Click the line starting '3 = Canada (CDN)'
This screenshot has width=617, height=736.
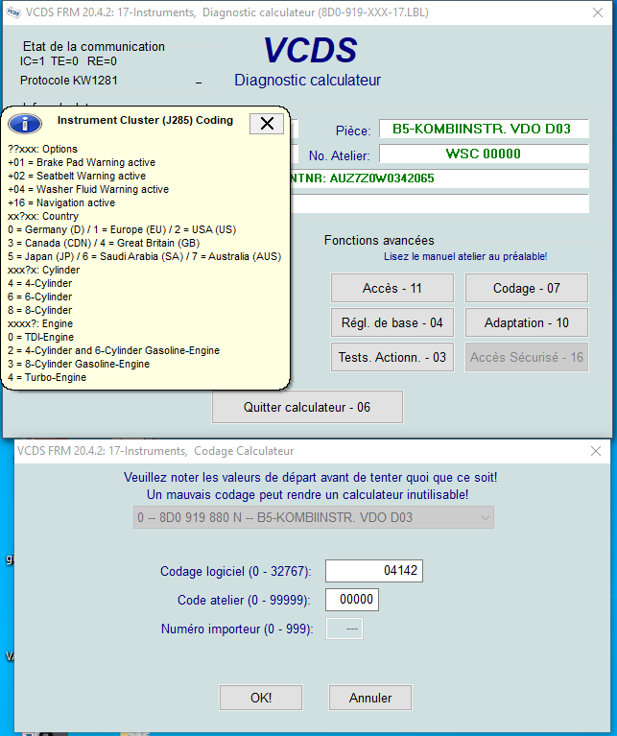pos(104,243)
